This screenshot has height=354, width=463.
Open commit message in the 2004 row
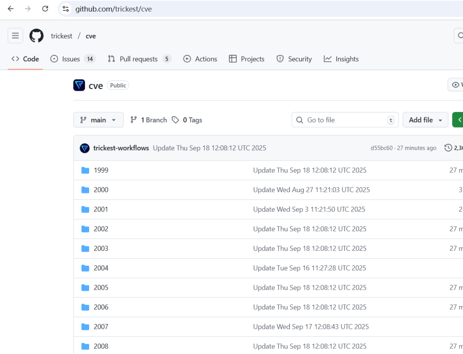tap(310, 268)
